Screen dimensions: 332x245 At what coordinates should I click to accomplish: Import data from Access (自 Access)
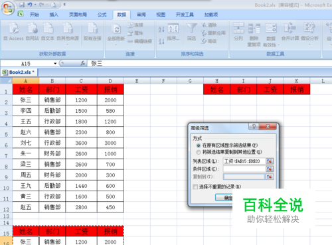(14, 31)
